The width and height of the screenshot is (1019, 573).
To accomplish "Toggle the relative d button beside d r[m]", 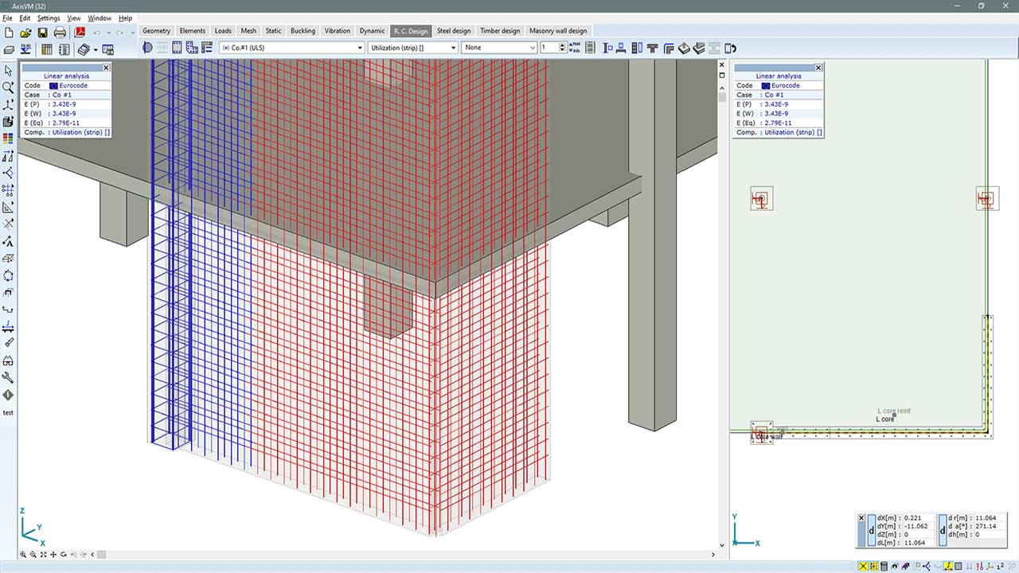I will click(x=943, y=529).
